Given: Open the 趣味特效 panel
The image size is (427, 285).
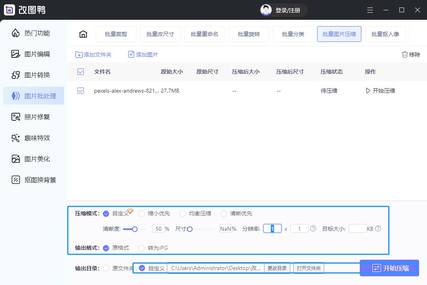Looking at the screenshot, I should tap(34, 138).
